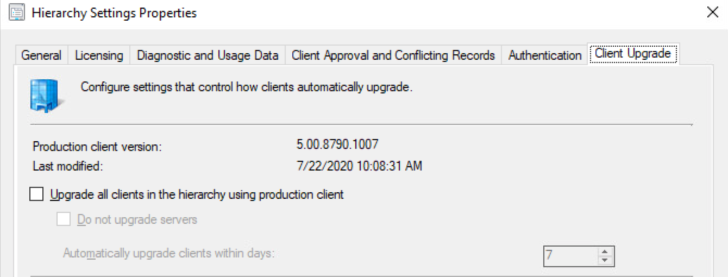
Task: Enable Upgrade all clients in the hierarchy checkbox
Action: [x=36, y=194]
